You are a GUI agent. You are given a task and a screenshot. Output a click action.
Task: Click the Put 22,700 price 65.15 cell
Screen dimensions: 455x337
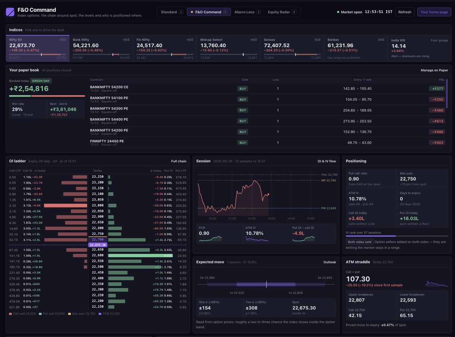(422, 313)
